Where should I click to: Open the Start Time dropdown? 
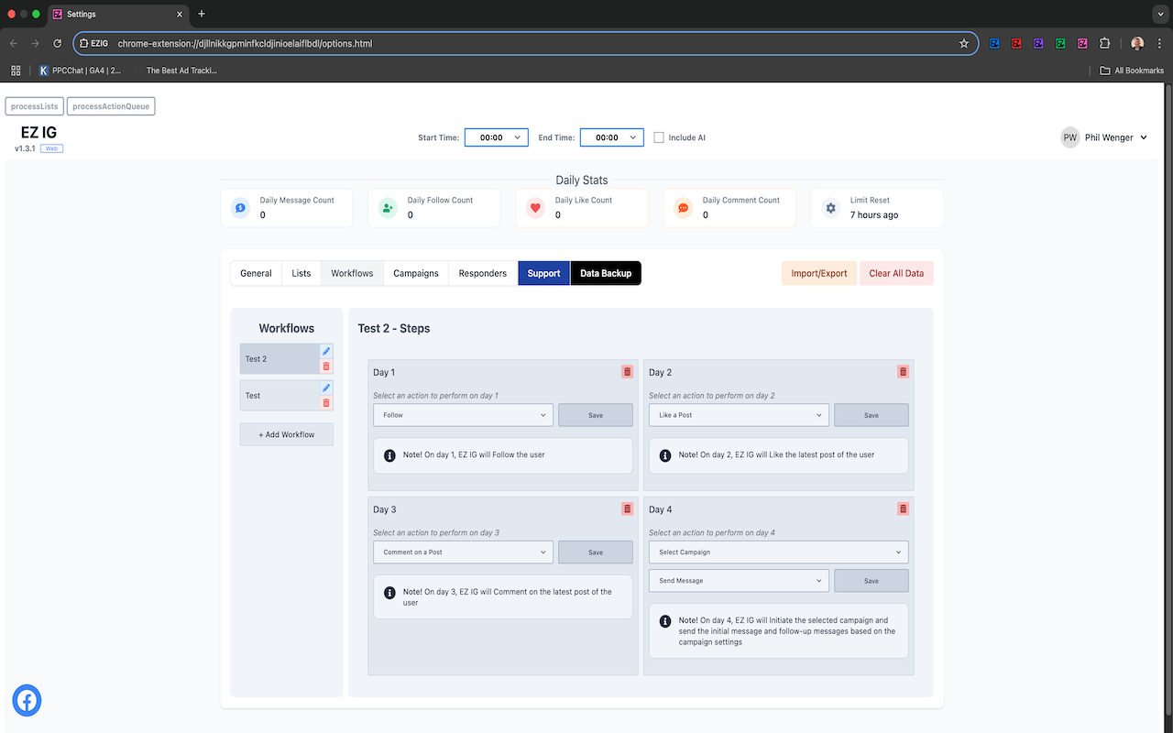[497, 137]
